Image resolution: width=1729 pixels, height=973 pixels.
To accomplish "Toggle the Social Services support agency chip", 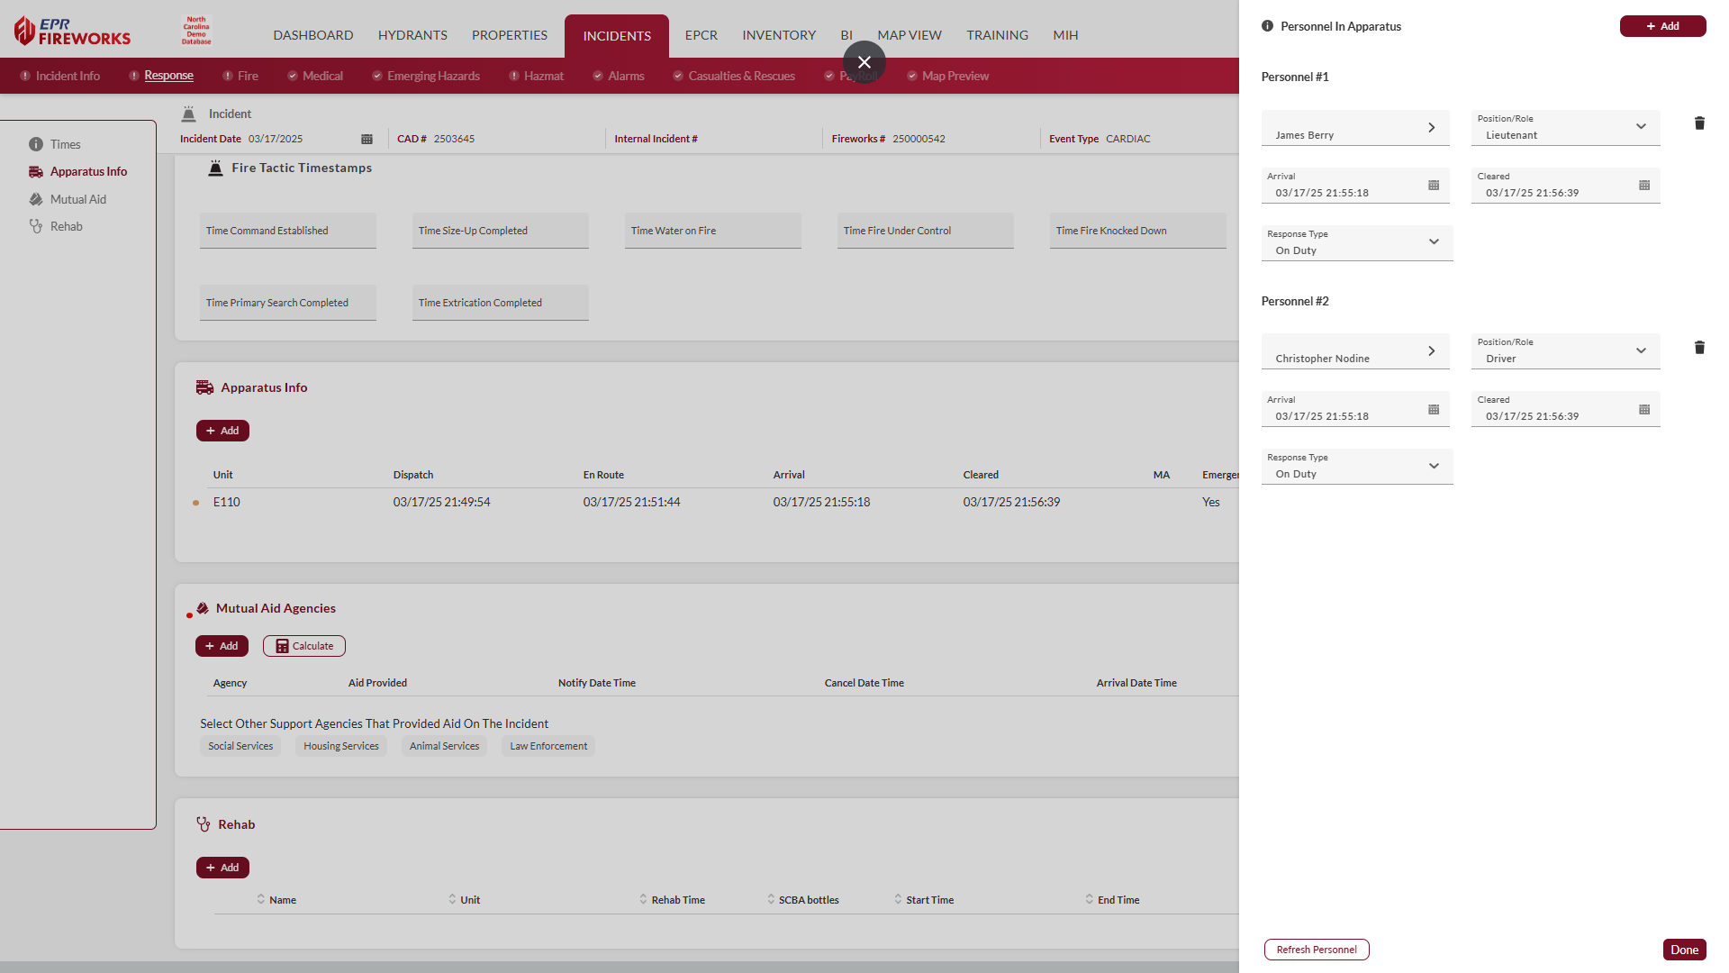I will click(240, 746).
